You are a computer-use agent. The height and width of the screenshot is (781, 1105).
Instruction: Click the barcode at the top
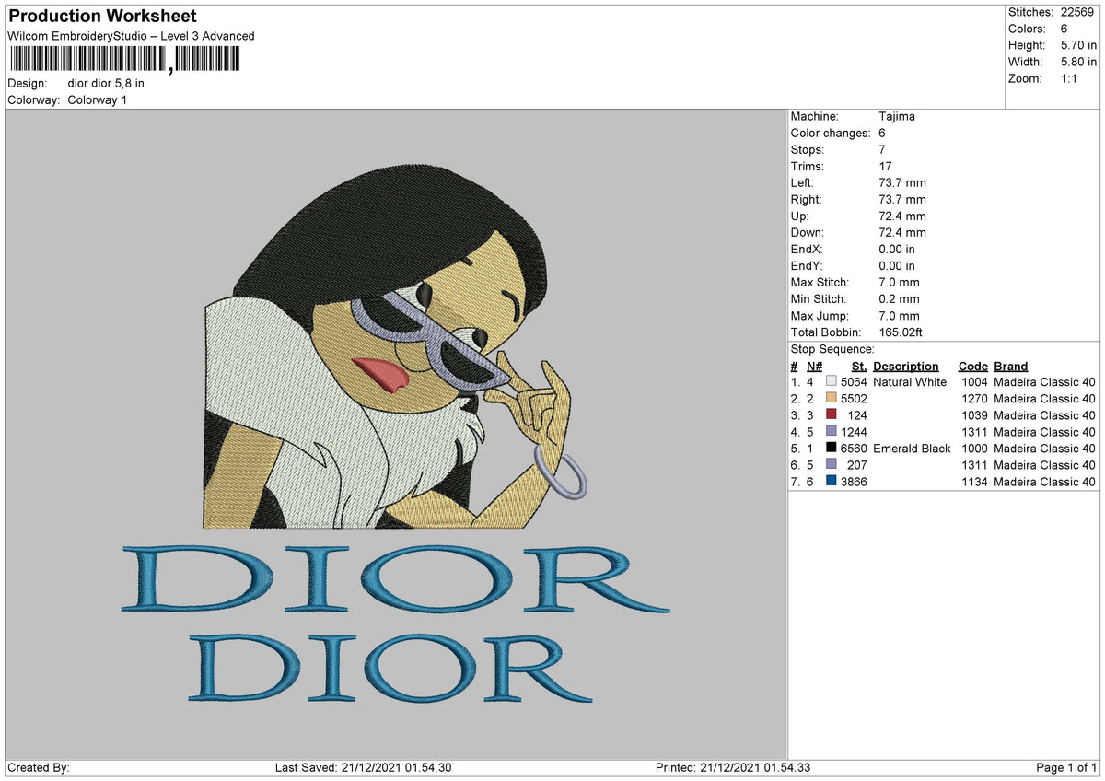125,60
